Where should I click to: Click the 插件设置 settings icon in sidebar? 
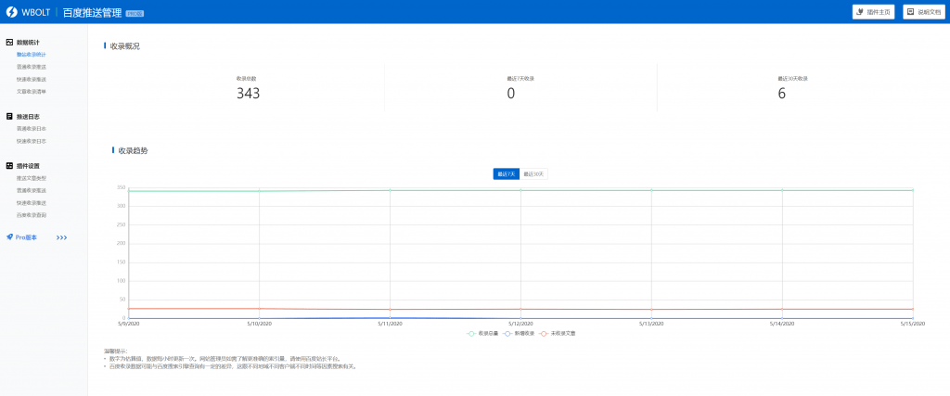pyautogui.click(x=9, y=166)
